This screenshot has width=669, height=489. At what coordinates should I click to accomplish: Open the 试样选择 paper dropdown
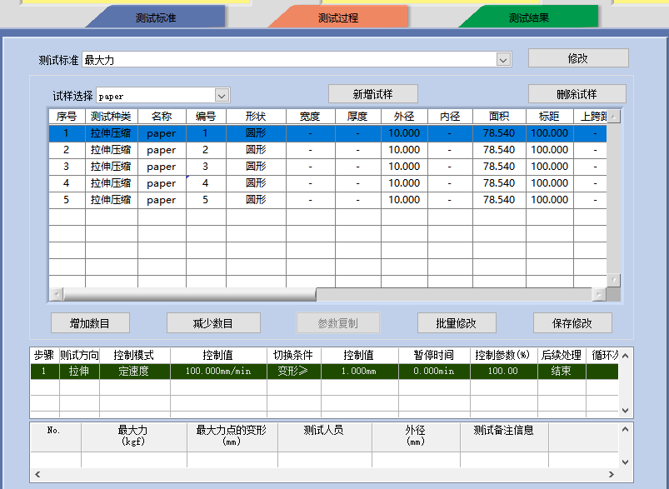[x=222, y=96]
